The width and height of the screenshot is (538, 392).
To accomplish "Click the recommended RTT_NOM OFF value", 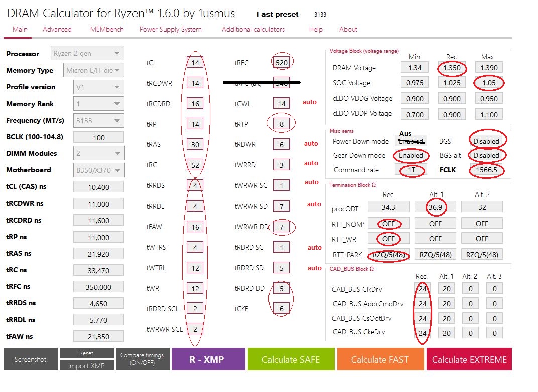I will [x=388, y=224].
